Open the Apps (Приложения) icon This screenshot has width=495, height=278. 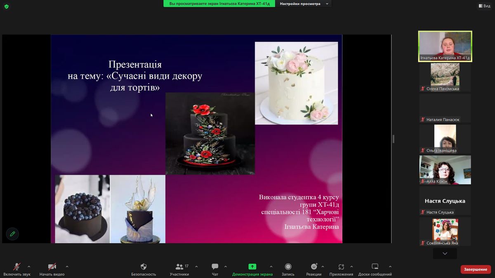(x=341, y=267)
